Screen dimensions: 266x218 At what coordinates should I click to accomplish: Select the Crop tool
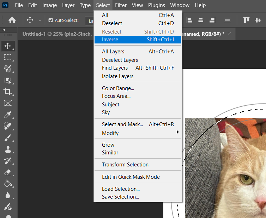pyautogui.click(x=8, y=92)
